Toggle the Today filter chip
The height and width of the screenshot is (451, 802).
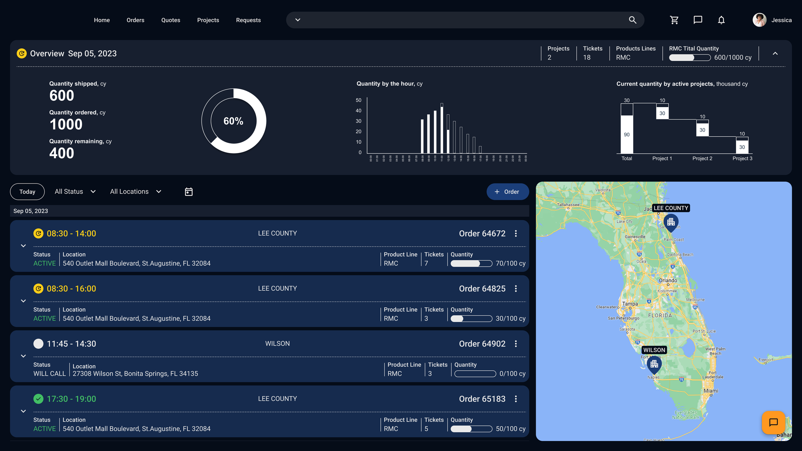pos(27,192)
